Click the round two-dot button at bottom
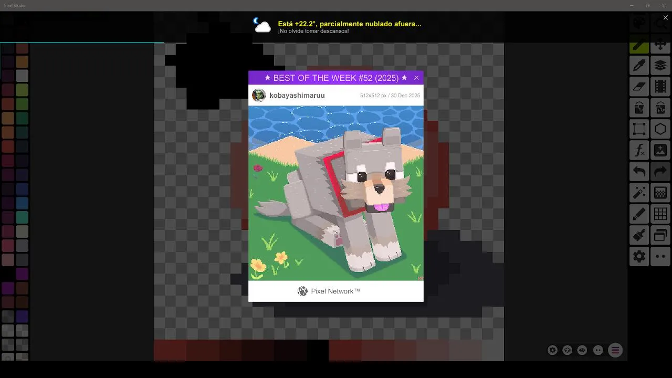672x378 pixels. click(x=597, y=350)
